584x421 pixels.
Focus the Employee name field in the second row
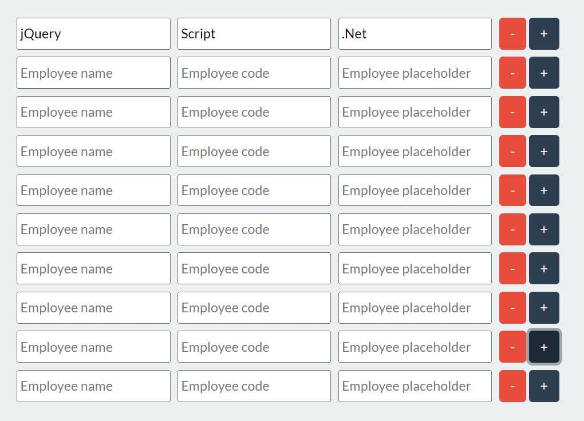(93, 73)
